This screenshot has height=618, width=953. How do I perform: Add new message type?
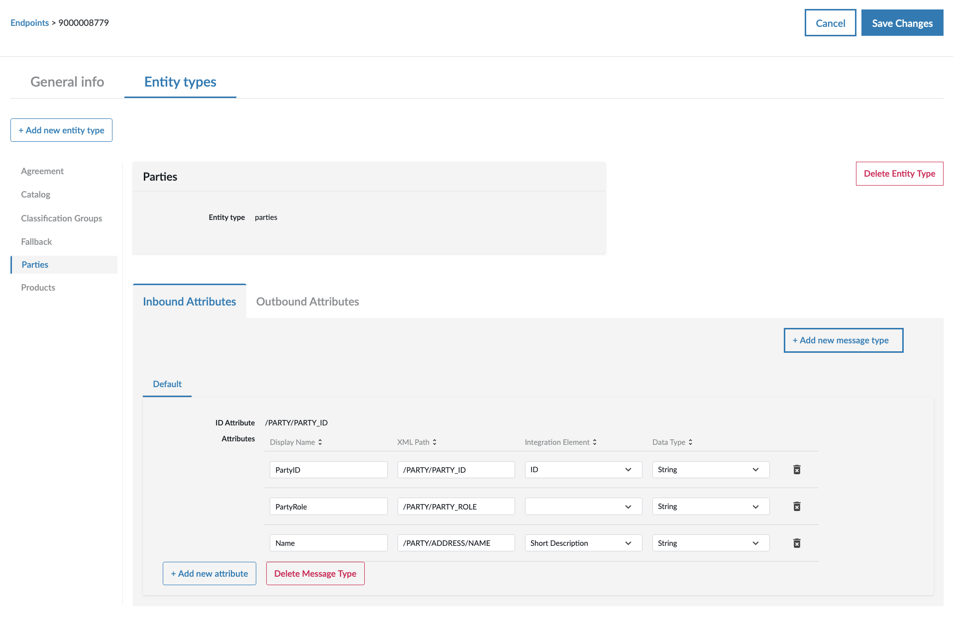click(x=844, y=340)
